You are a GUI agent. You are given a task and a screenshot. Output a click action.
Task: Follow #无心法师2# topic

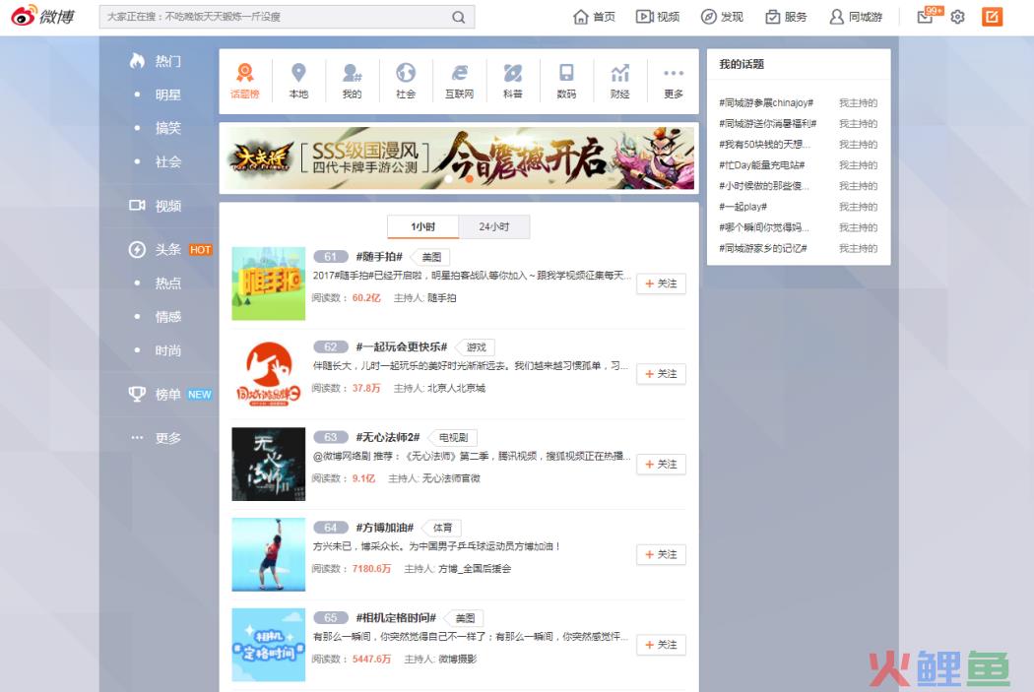(662, 464)
